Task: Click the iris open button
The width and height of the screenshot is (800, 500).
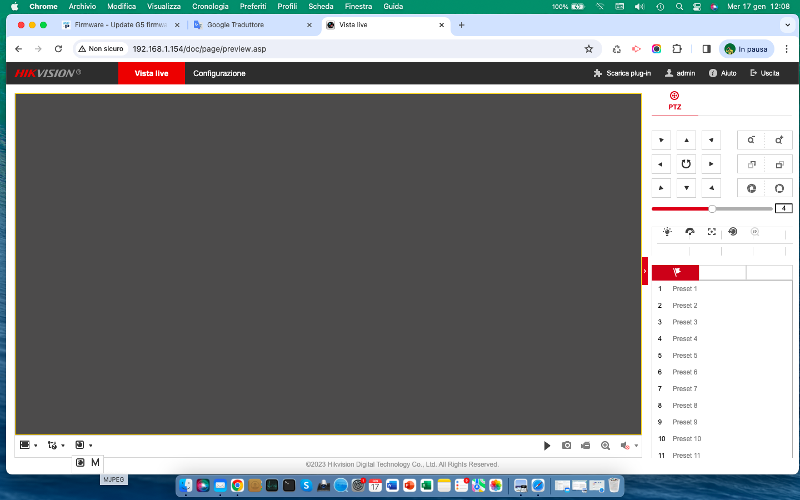Action: tap(779, 188)
